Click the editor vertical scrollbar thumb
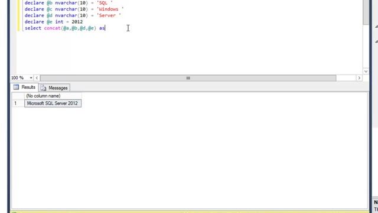 pyautogui.click(x=366, y=12)
